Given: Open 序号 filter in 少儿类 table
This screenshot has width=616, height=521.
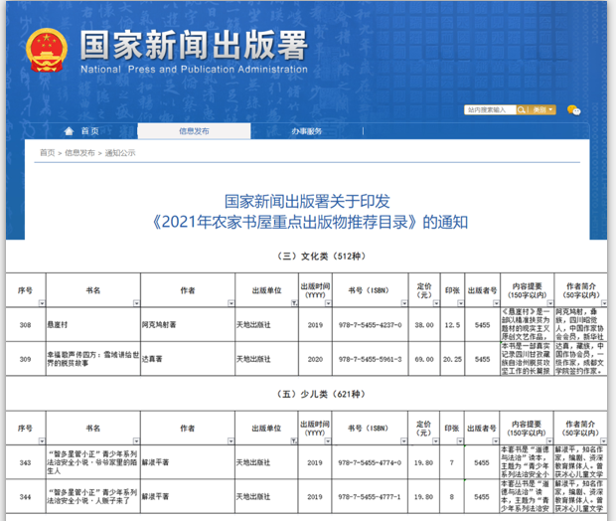Looking at the screenshot, I should 42,441.
